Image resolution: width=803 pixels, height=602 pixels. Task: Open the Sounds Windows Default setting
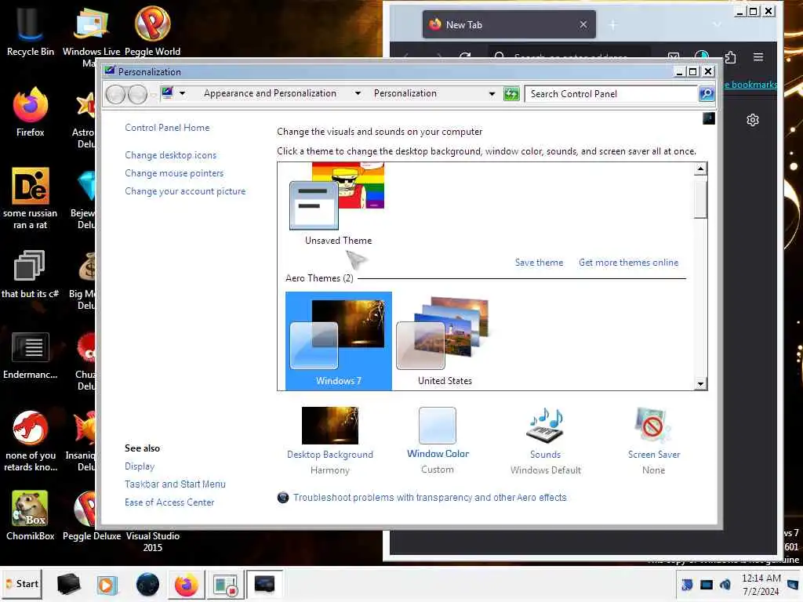tap(546, 441)
